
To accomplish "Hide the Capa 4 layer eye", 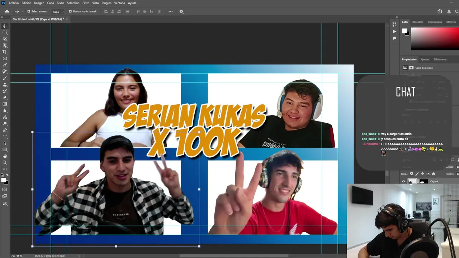I will 404,181.
